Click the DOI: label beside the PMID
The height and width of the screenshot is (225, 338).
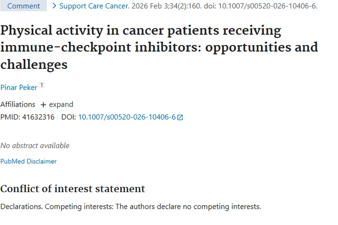pyautogui.click(x=69, y=117)
